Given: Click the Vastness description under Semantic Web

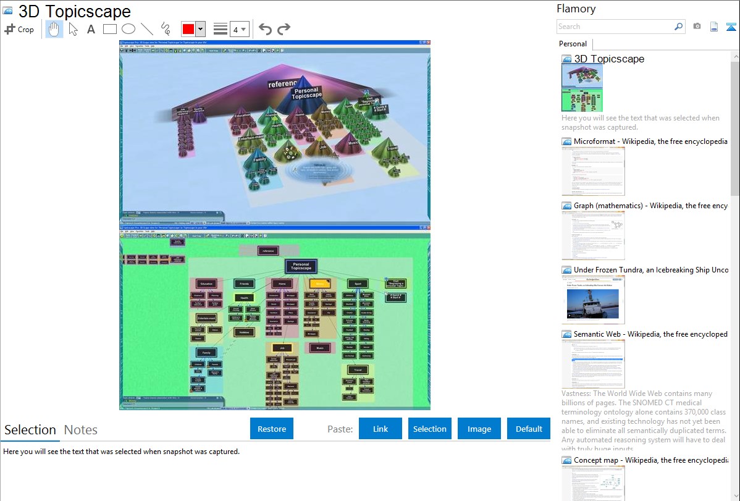Looking at the screenshot, I should pos(644,421).
